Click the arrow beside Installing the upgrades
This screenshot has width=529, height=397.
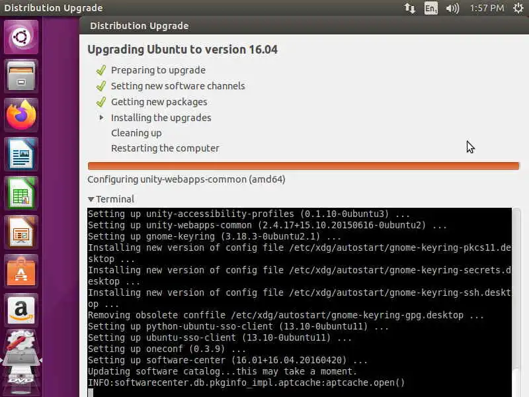tap(101, 118)
